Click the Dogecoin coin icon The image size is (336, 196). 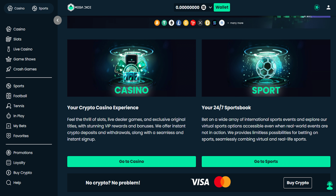pos(207,23)
